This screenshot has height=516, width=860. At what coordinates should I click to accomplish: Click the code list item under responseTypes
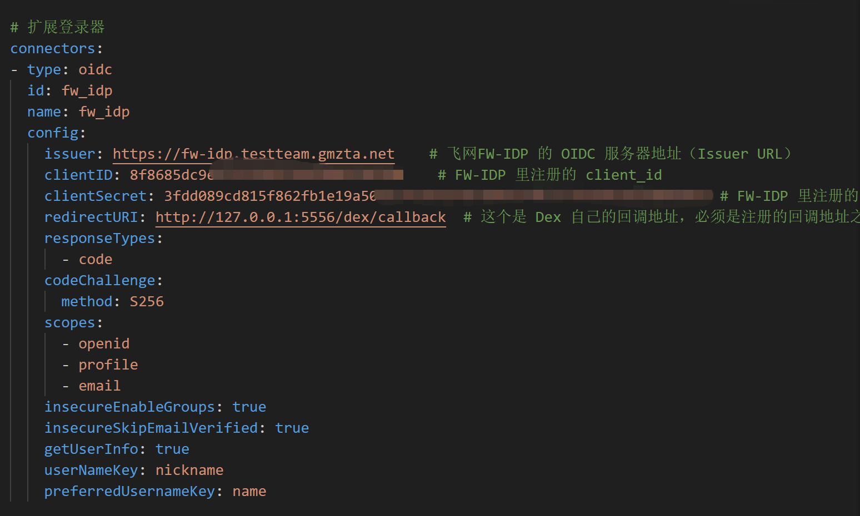96,259
